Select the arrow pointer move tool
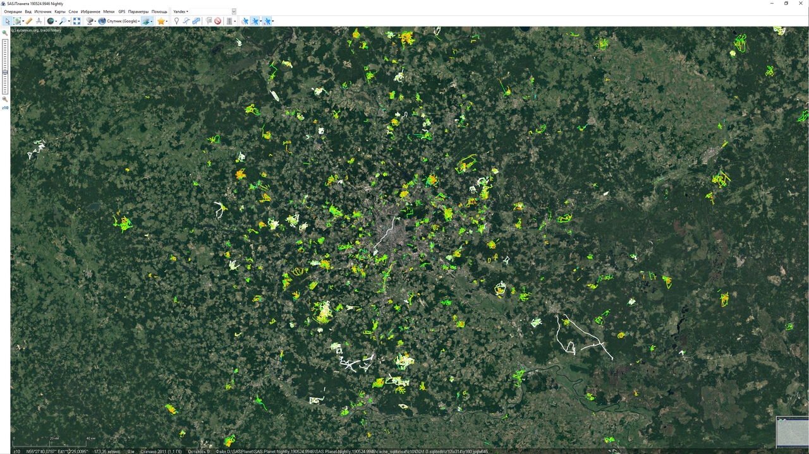Image resolution: width=809 pixels, height=454 pixels. coord(7,21)
